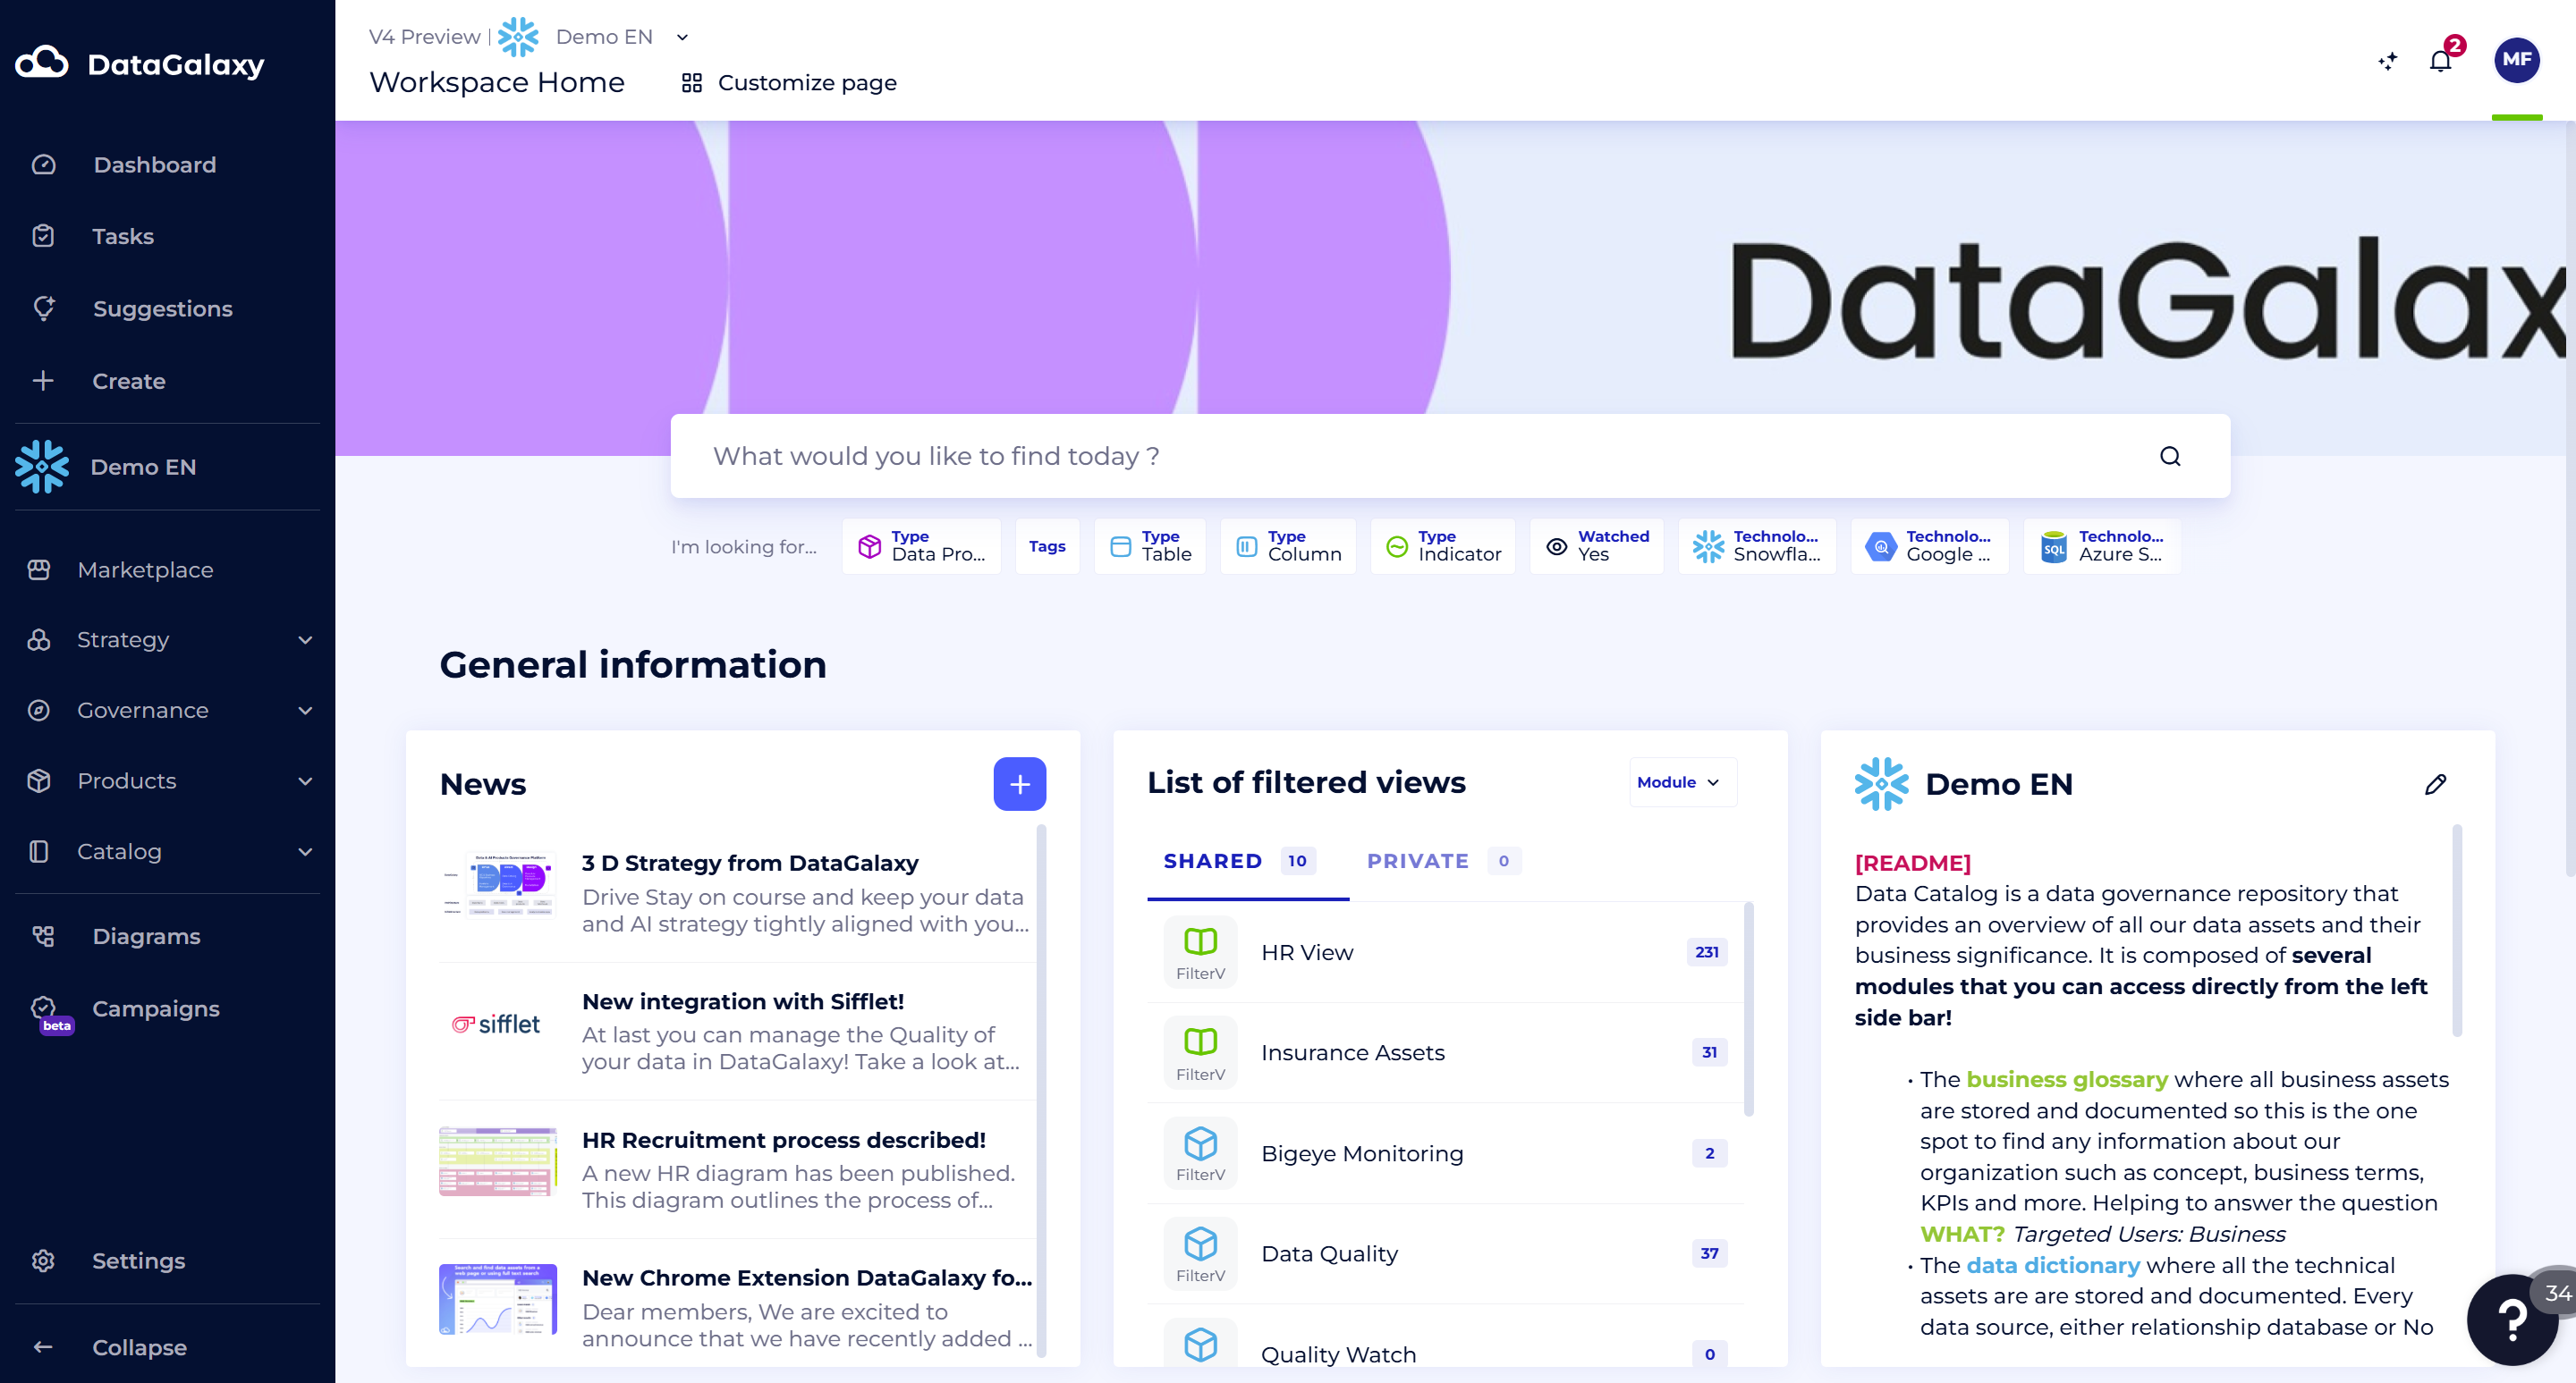Open the Settings gear icon
The image size is (2576, 1383).
click(43, 1261)
